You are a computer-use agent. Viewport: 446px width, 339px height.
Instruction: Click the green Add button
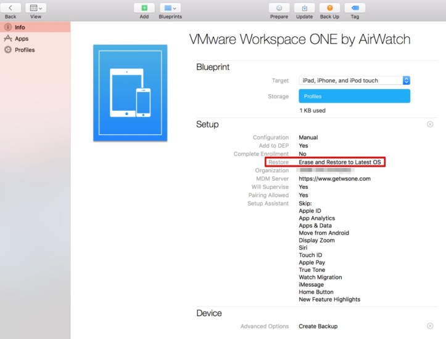144,8
